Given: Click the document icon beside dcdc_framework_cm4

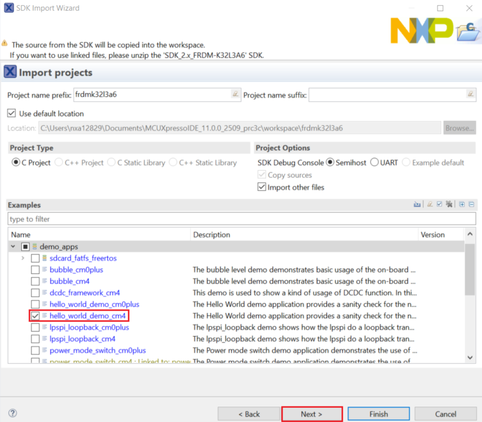Looking at the screenshot, I should click(44, 293).
